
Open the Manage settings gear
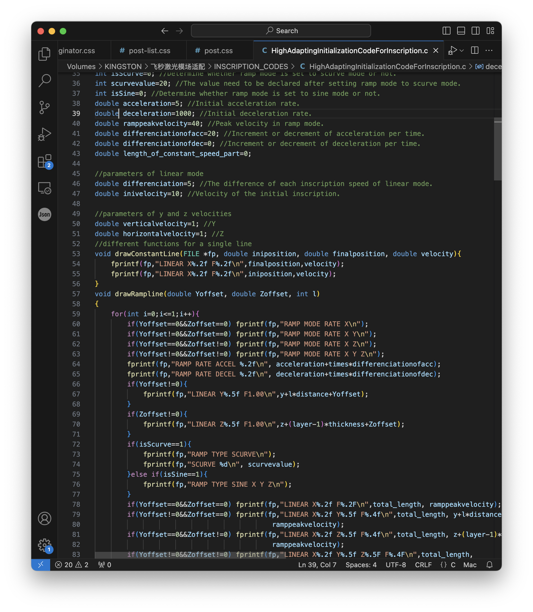[44, 545]
